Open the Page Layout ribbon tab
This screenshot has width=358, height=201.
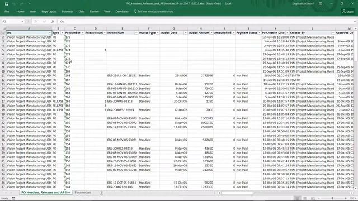click(49, 11)
